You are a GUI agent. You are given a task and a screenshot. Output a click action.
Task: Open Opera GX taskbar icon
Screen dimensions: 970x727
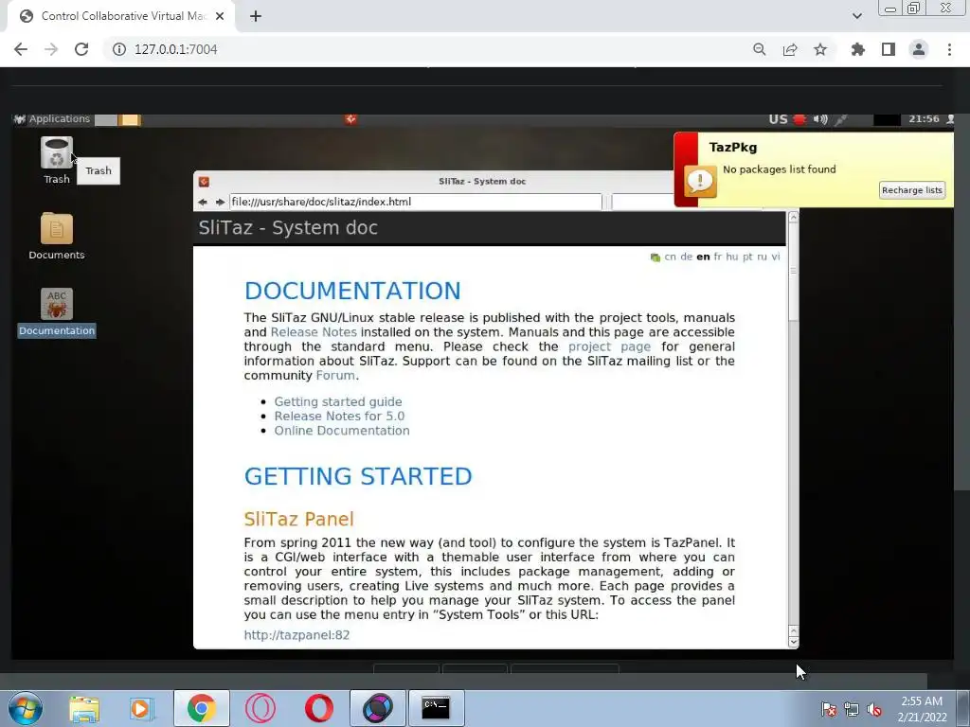(260, 708)
